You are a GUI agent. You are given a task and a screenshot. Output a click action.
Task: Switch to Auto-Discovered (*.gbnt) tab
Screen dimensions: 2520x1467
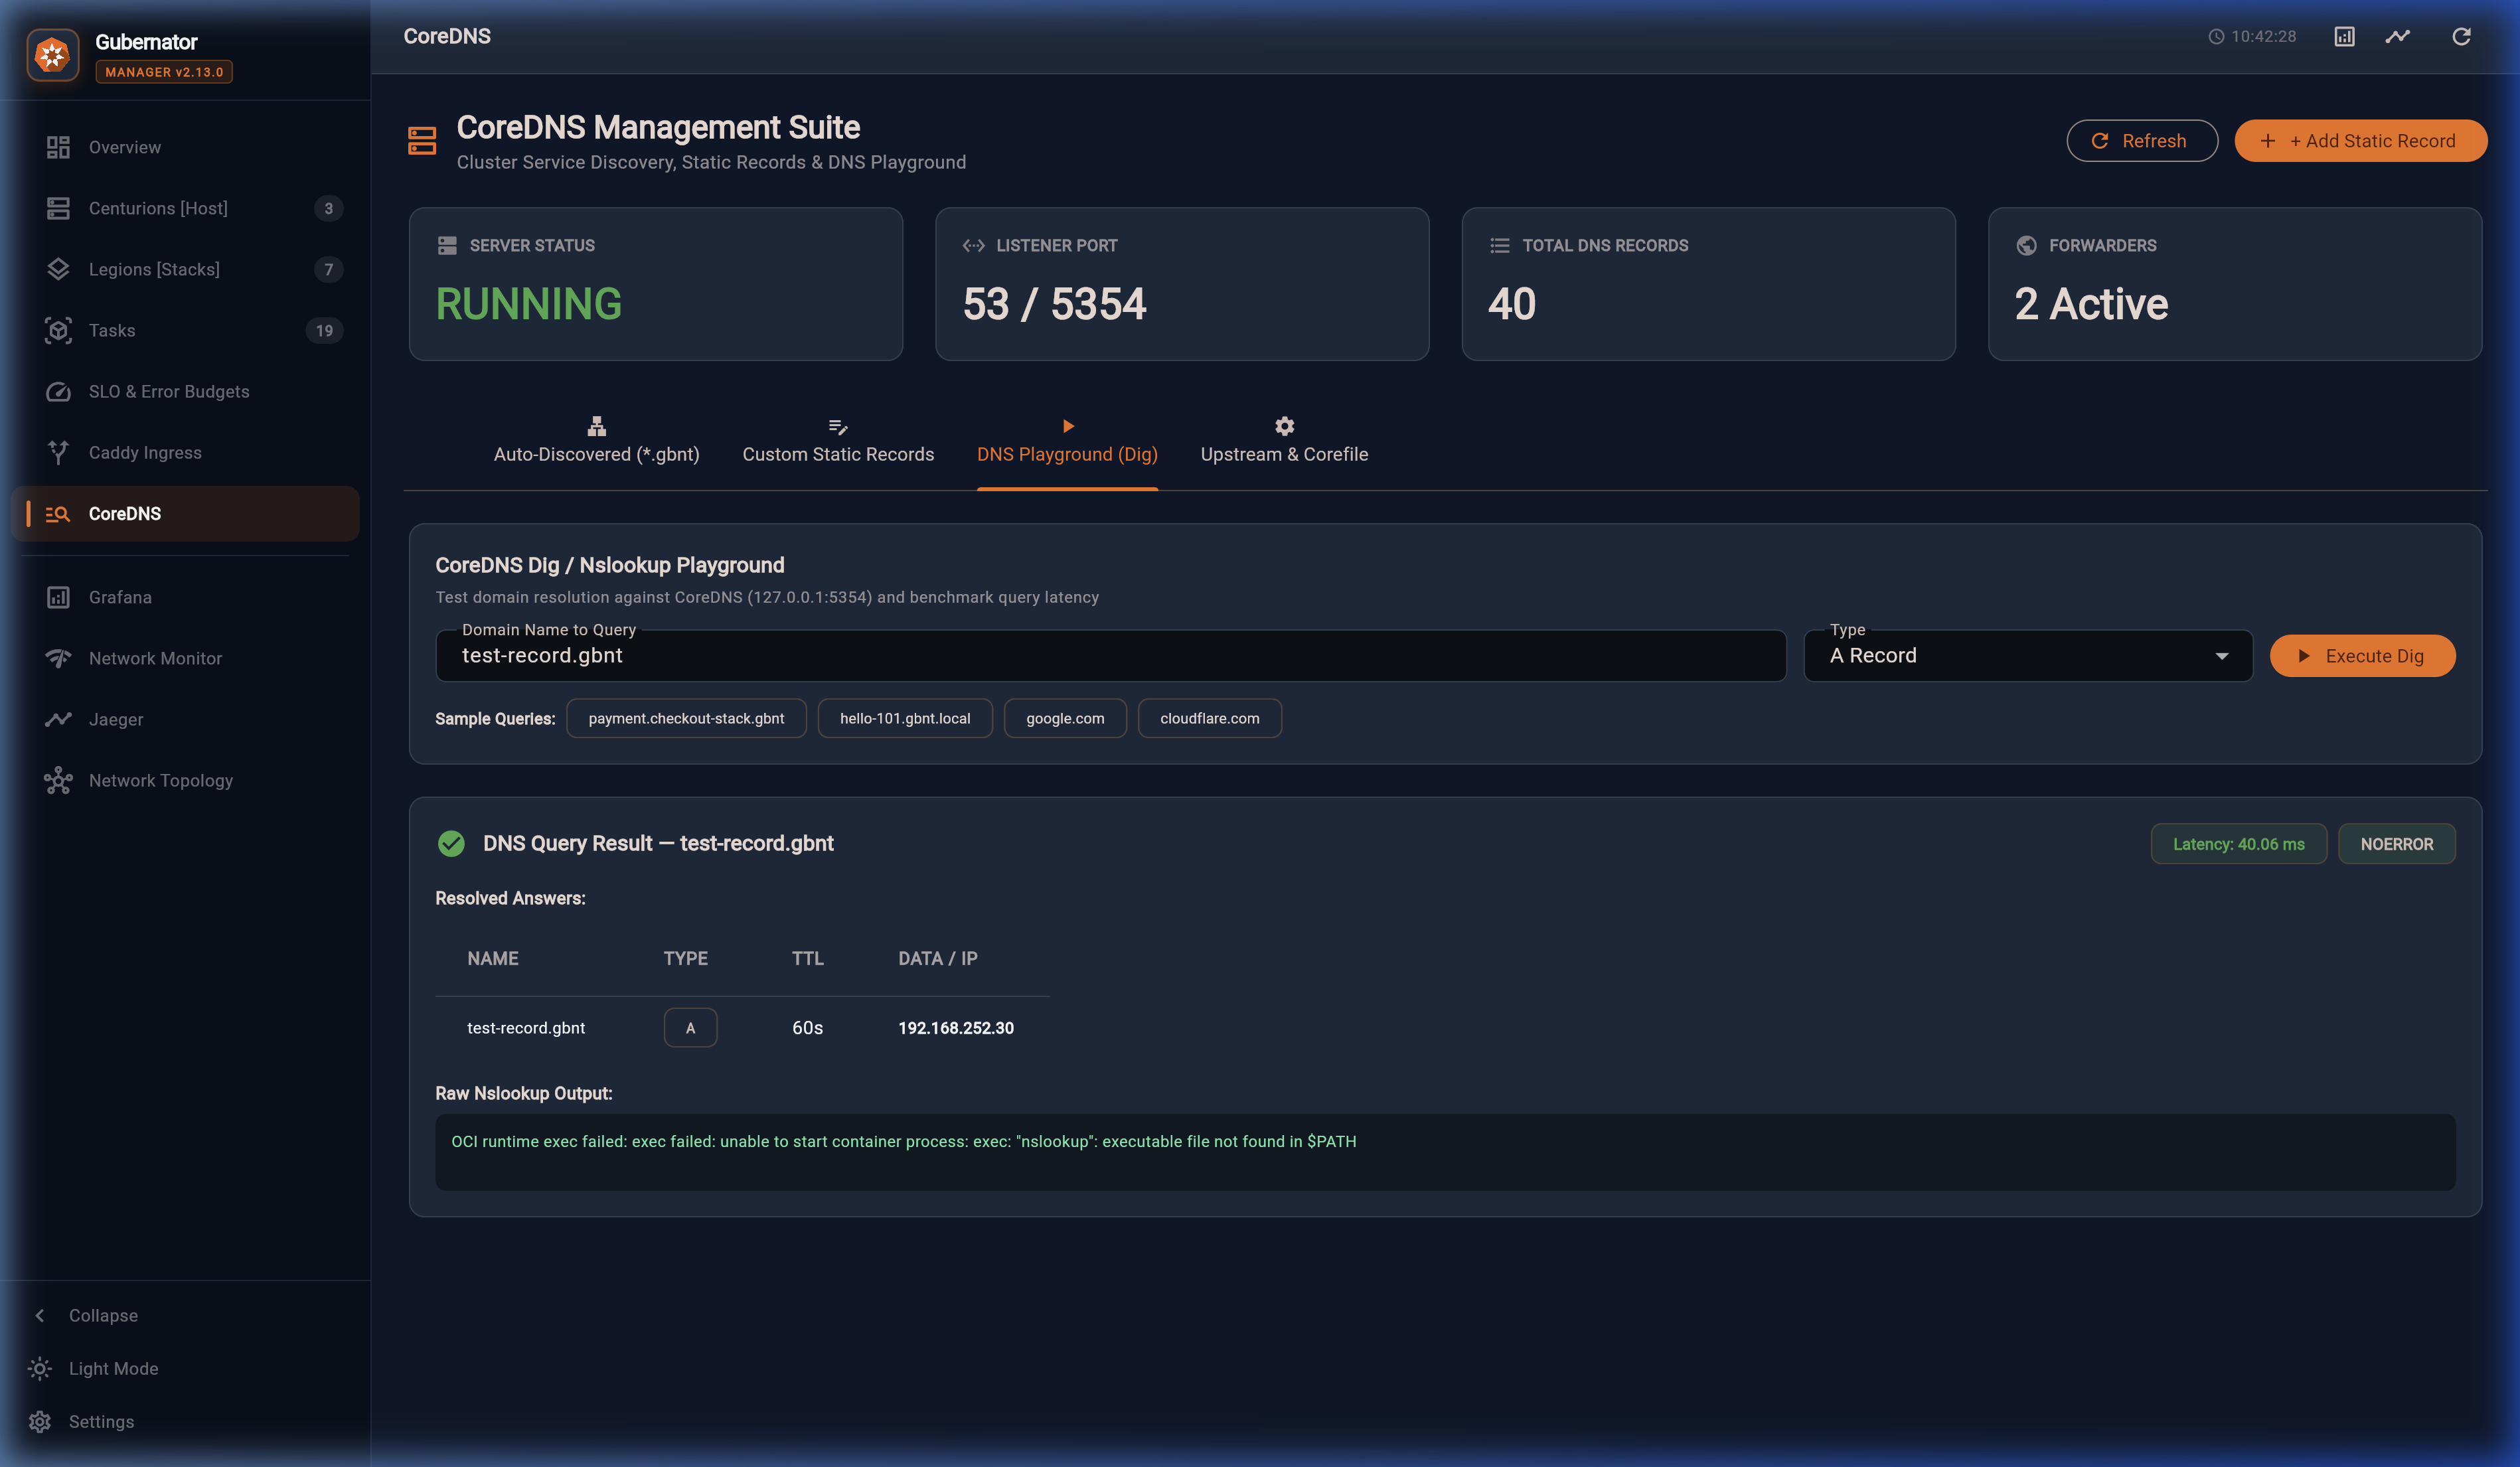tap(597, 440)
